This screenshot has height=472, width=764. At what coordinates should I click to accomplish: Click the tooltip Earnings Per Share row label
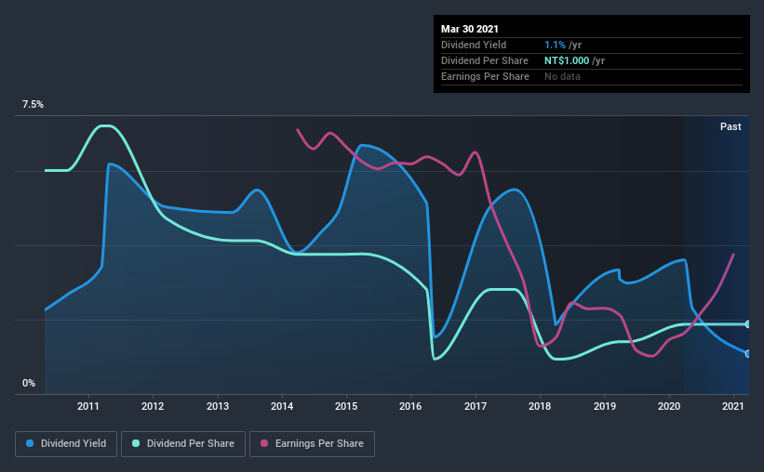486,76
